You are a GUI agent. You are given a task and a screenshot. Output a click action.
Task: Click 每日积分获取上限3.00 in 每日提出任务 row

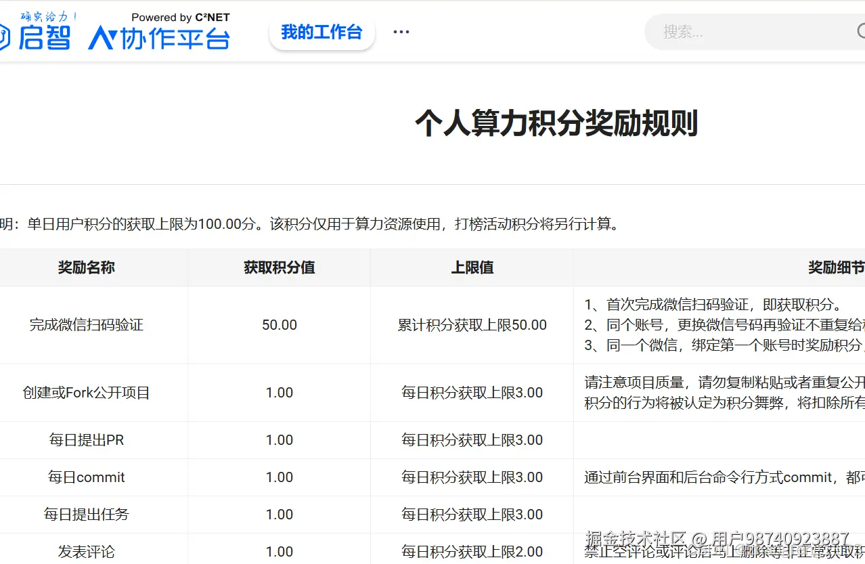(472, 515)
